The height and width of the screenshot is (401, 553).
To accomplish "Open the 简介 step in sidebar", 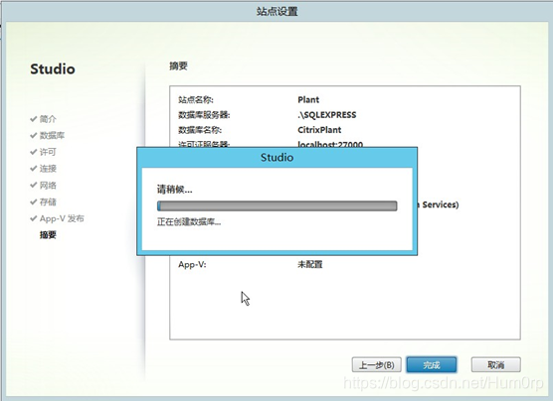I will (x=48, y=119).
